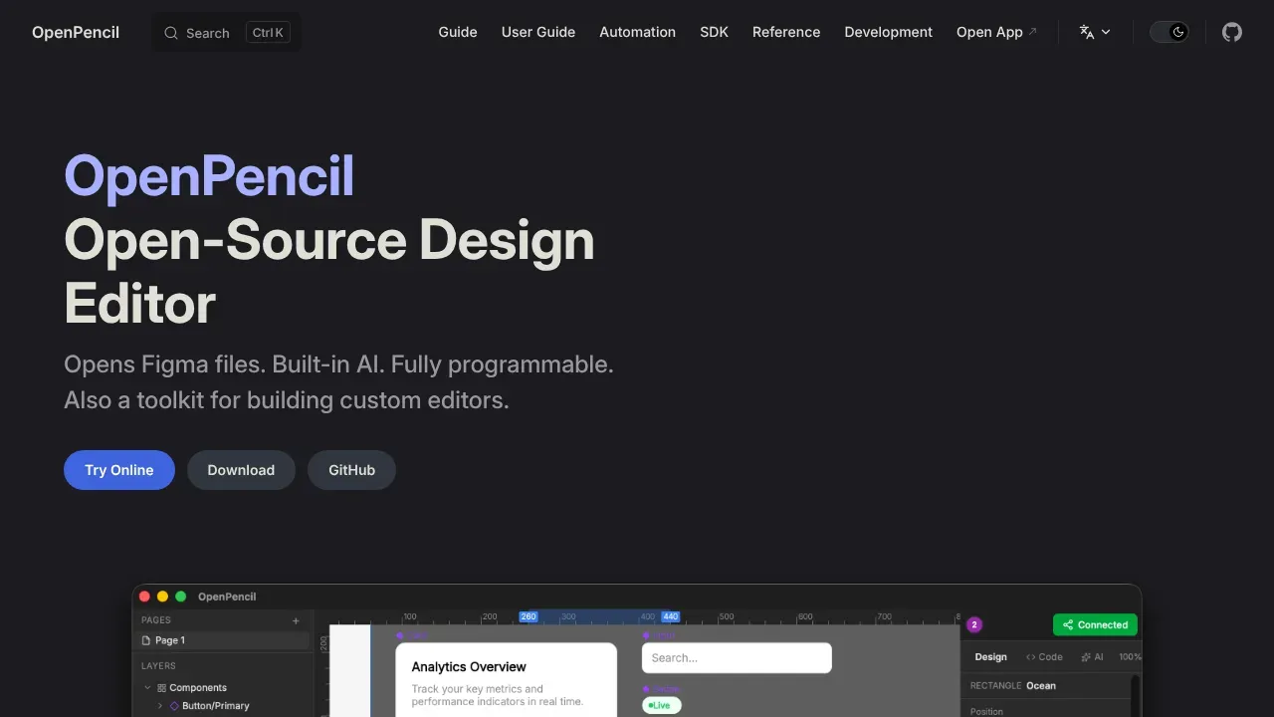
Task: Click the PAGES panel header
Action: (156, 620)
